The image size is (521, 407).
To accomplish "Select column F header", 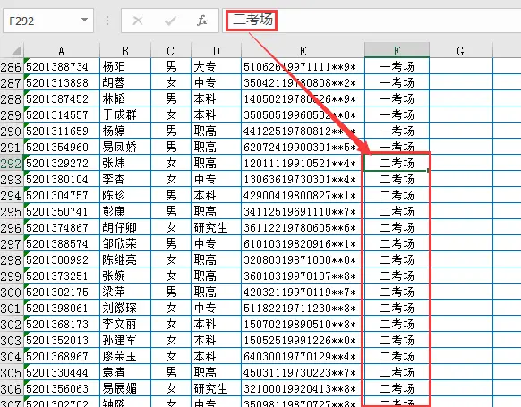I will [397, 50].
